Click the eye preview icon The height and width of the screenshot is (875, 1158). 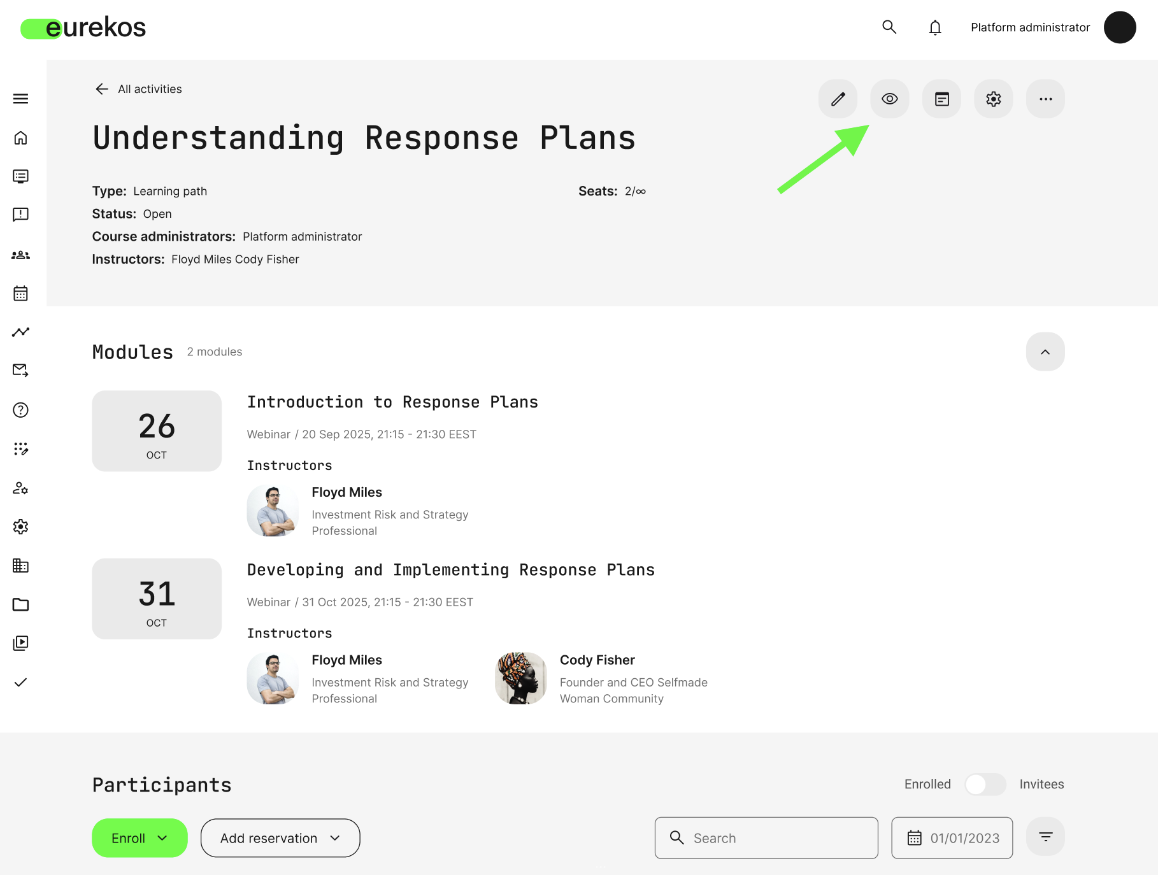pyautogui.click(x=889, y=99)
